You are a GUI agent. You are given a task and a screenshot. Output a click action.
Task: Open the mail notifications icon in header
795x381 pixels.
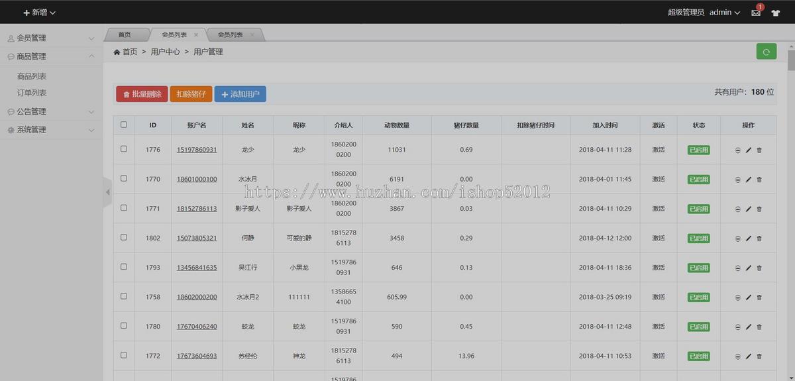756,13
